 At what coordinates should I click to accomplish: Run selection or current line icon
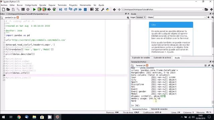tap(49, 9)
